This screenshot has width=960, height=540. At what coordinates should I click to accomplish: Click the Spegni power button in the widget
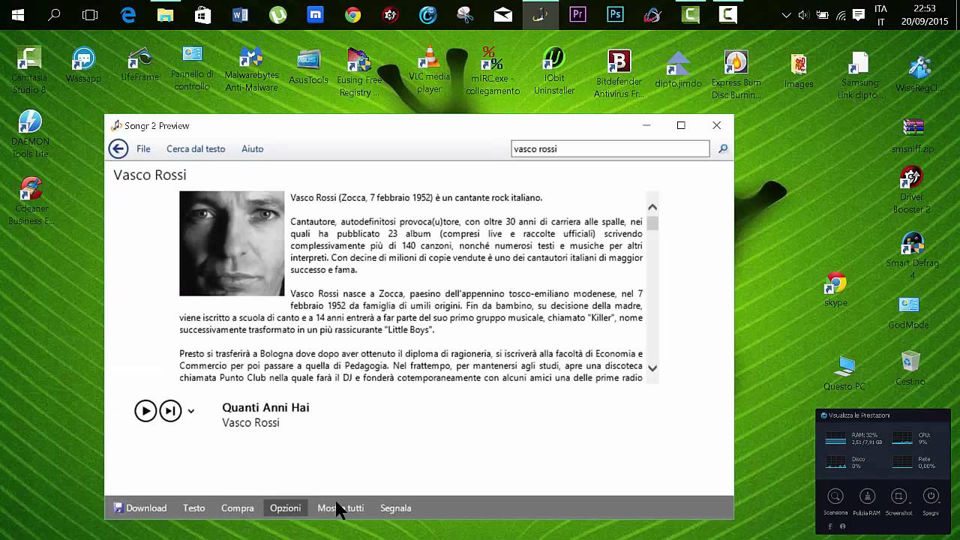coord(931,501)
